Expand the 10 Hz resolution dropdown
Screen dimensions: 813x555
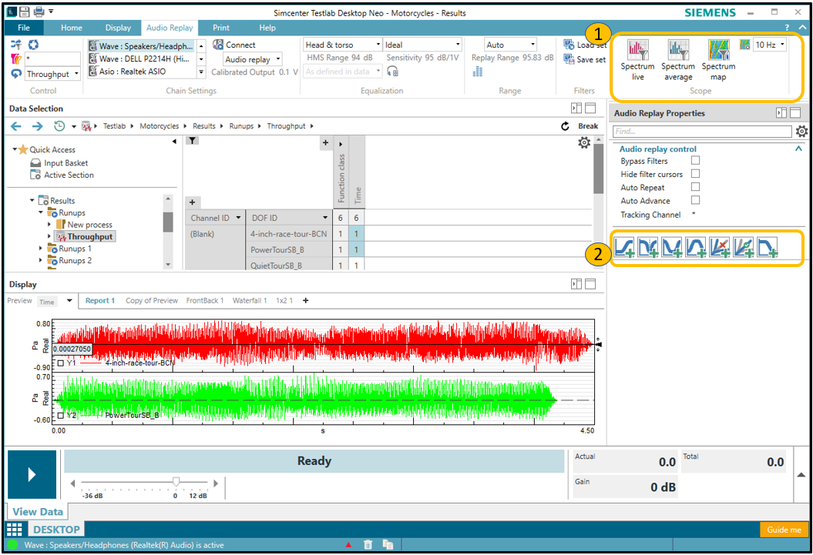(x=771, y=45)
